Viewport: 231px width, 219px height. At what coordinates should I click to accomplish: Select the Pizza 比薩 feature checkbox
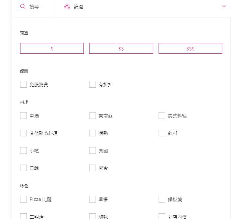coord(23,199)
